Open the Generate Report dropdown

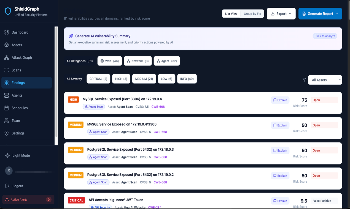point(320,13)
